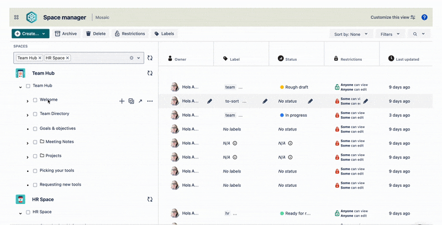Click info icon in Projects status cell
This screenshot has height=225, width=442.
pyautogui.click(x=290, y=157)
